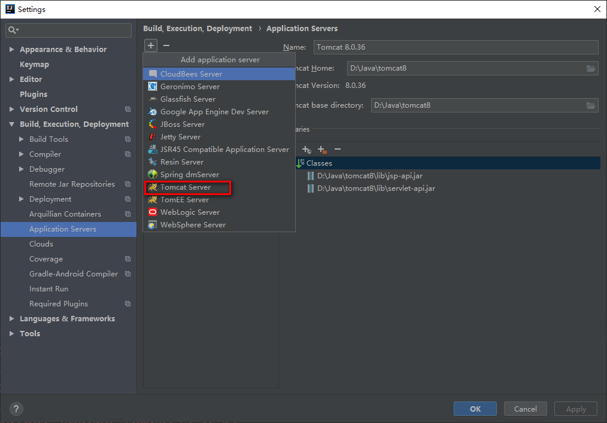Click the settings search field
The width and height of the screenshot is (607, 423).
click(68, 30)
